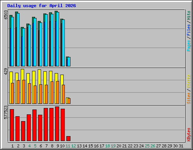This screenshot has height=150, width=193.
Task: Click the 6503 hits axis label
Action: (x=6, y=15)
